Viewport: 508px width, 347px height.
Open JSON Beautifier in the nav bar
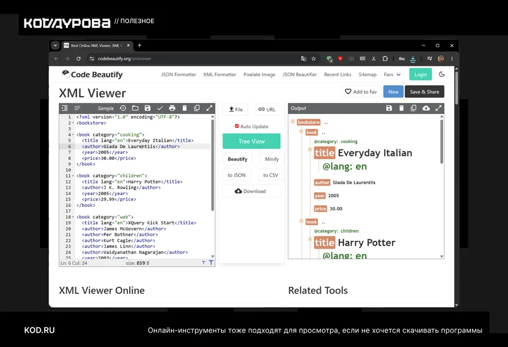299,75
